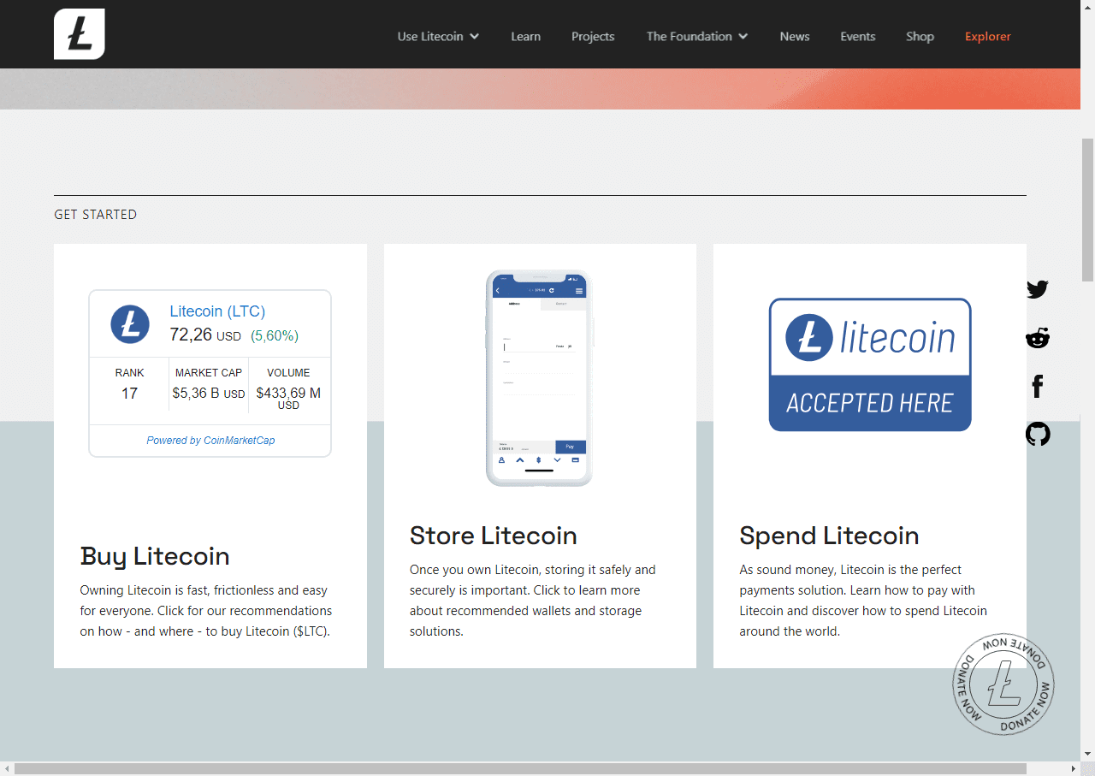Open the Facebook social icon
Viewport: 1095px width, 776px height.
1038,387
